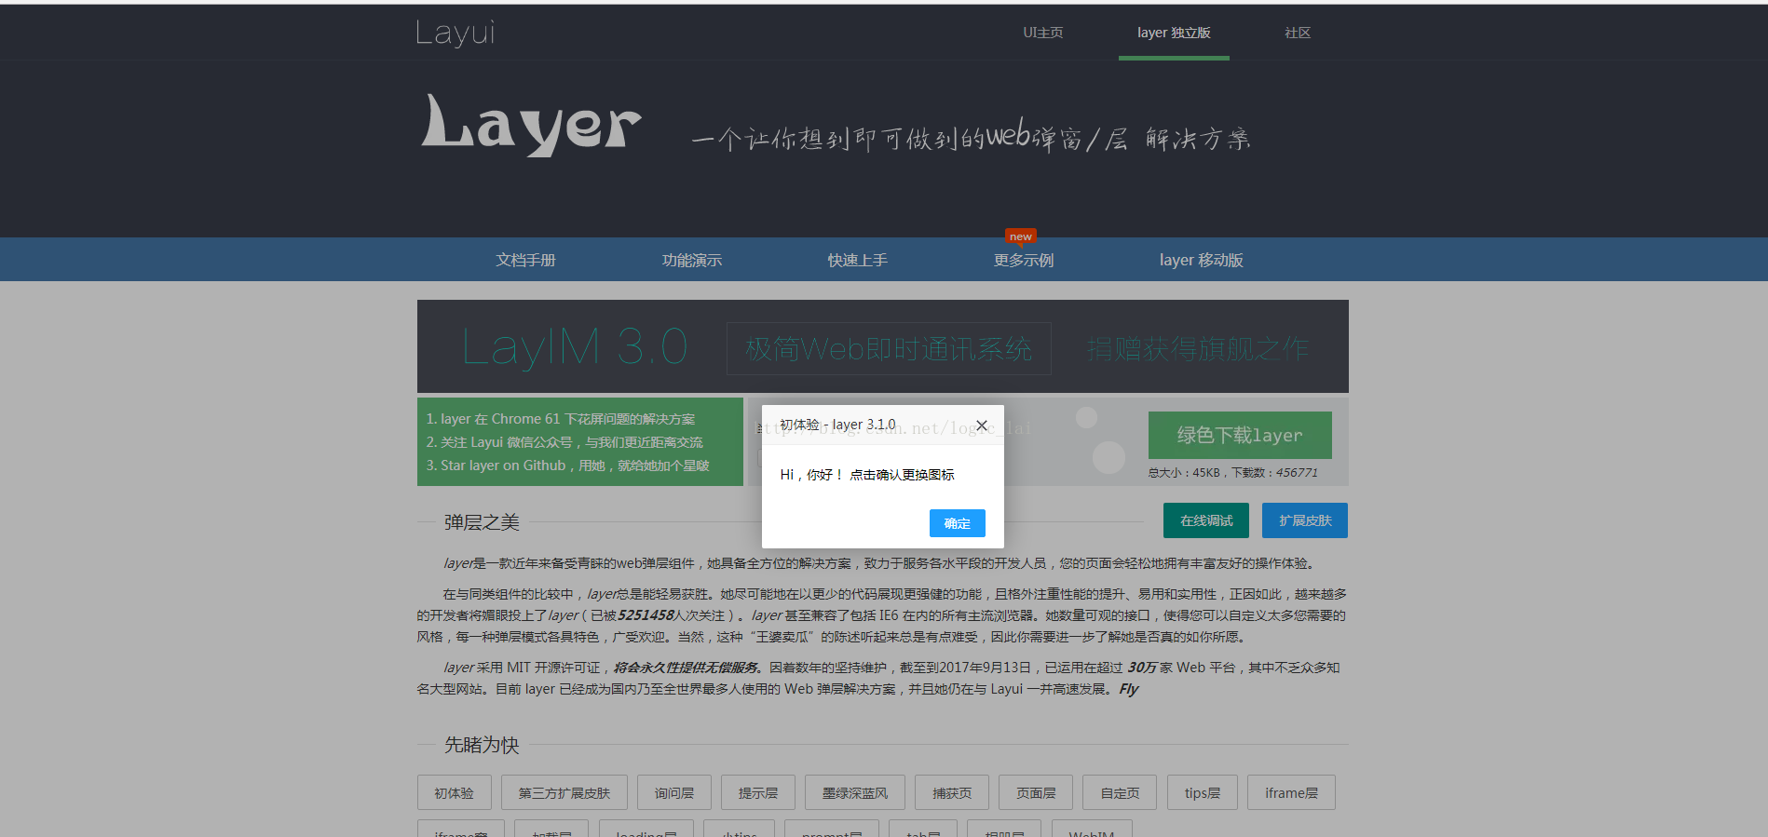The width and height of the screenshot is (1768, 837).
Task: Run the 初体验 demo button
Action: pos(455,792)
